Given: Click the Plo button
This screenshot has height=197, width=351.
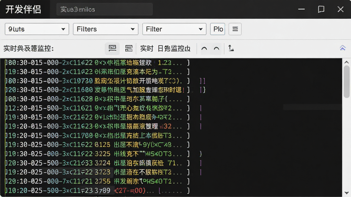Looking at the screenshot, I should (218, 29).
